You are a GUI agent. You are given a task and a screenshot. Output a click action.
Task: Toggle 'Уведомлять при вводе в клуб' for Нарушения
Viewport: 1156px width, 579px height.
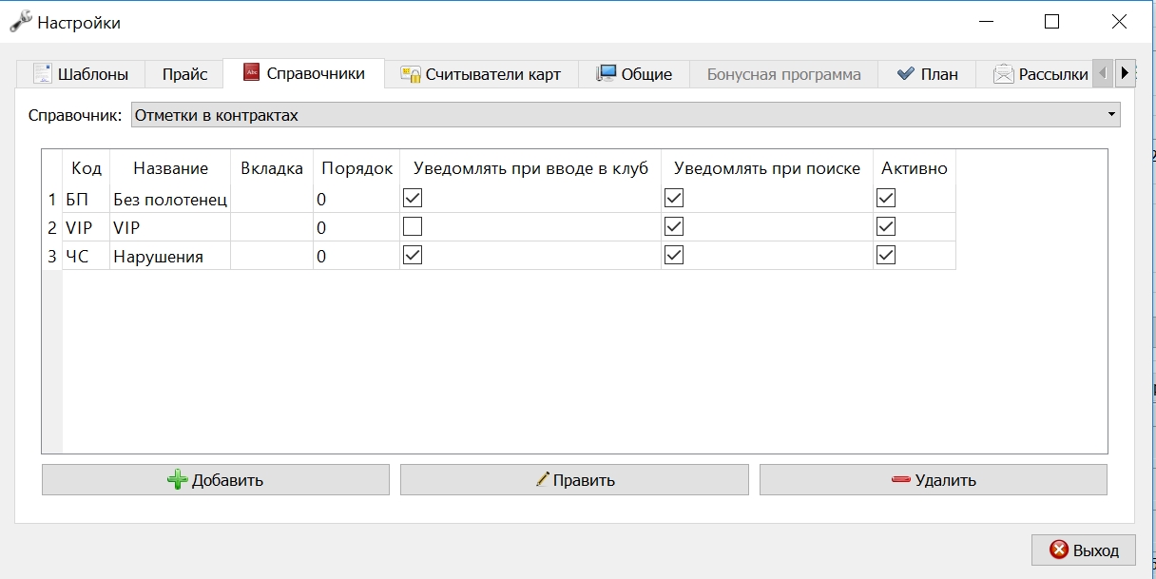[413, 256]
